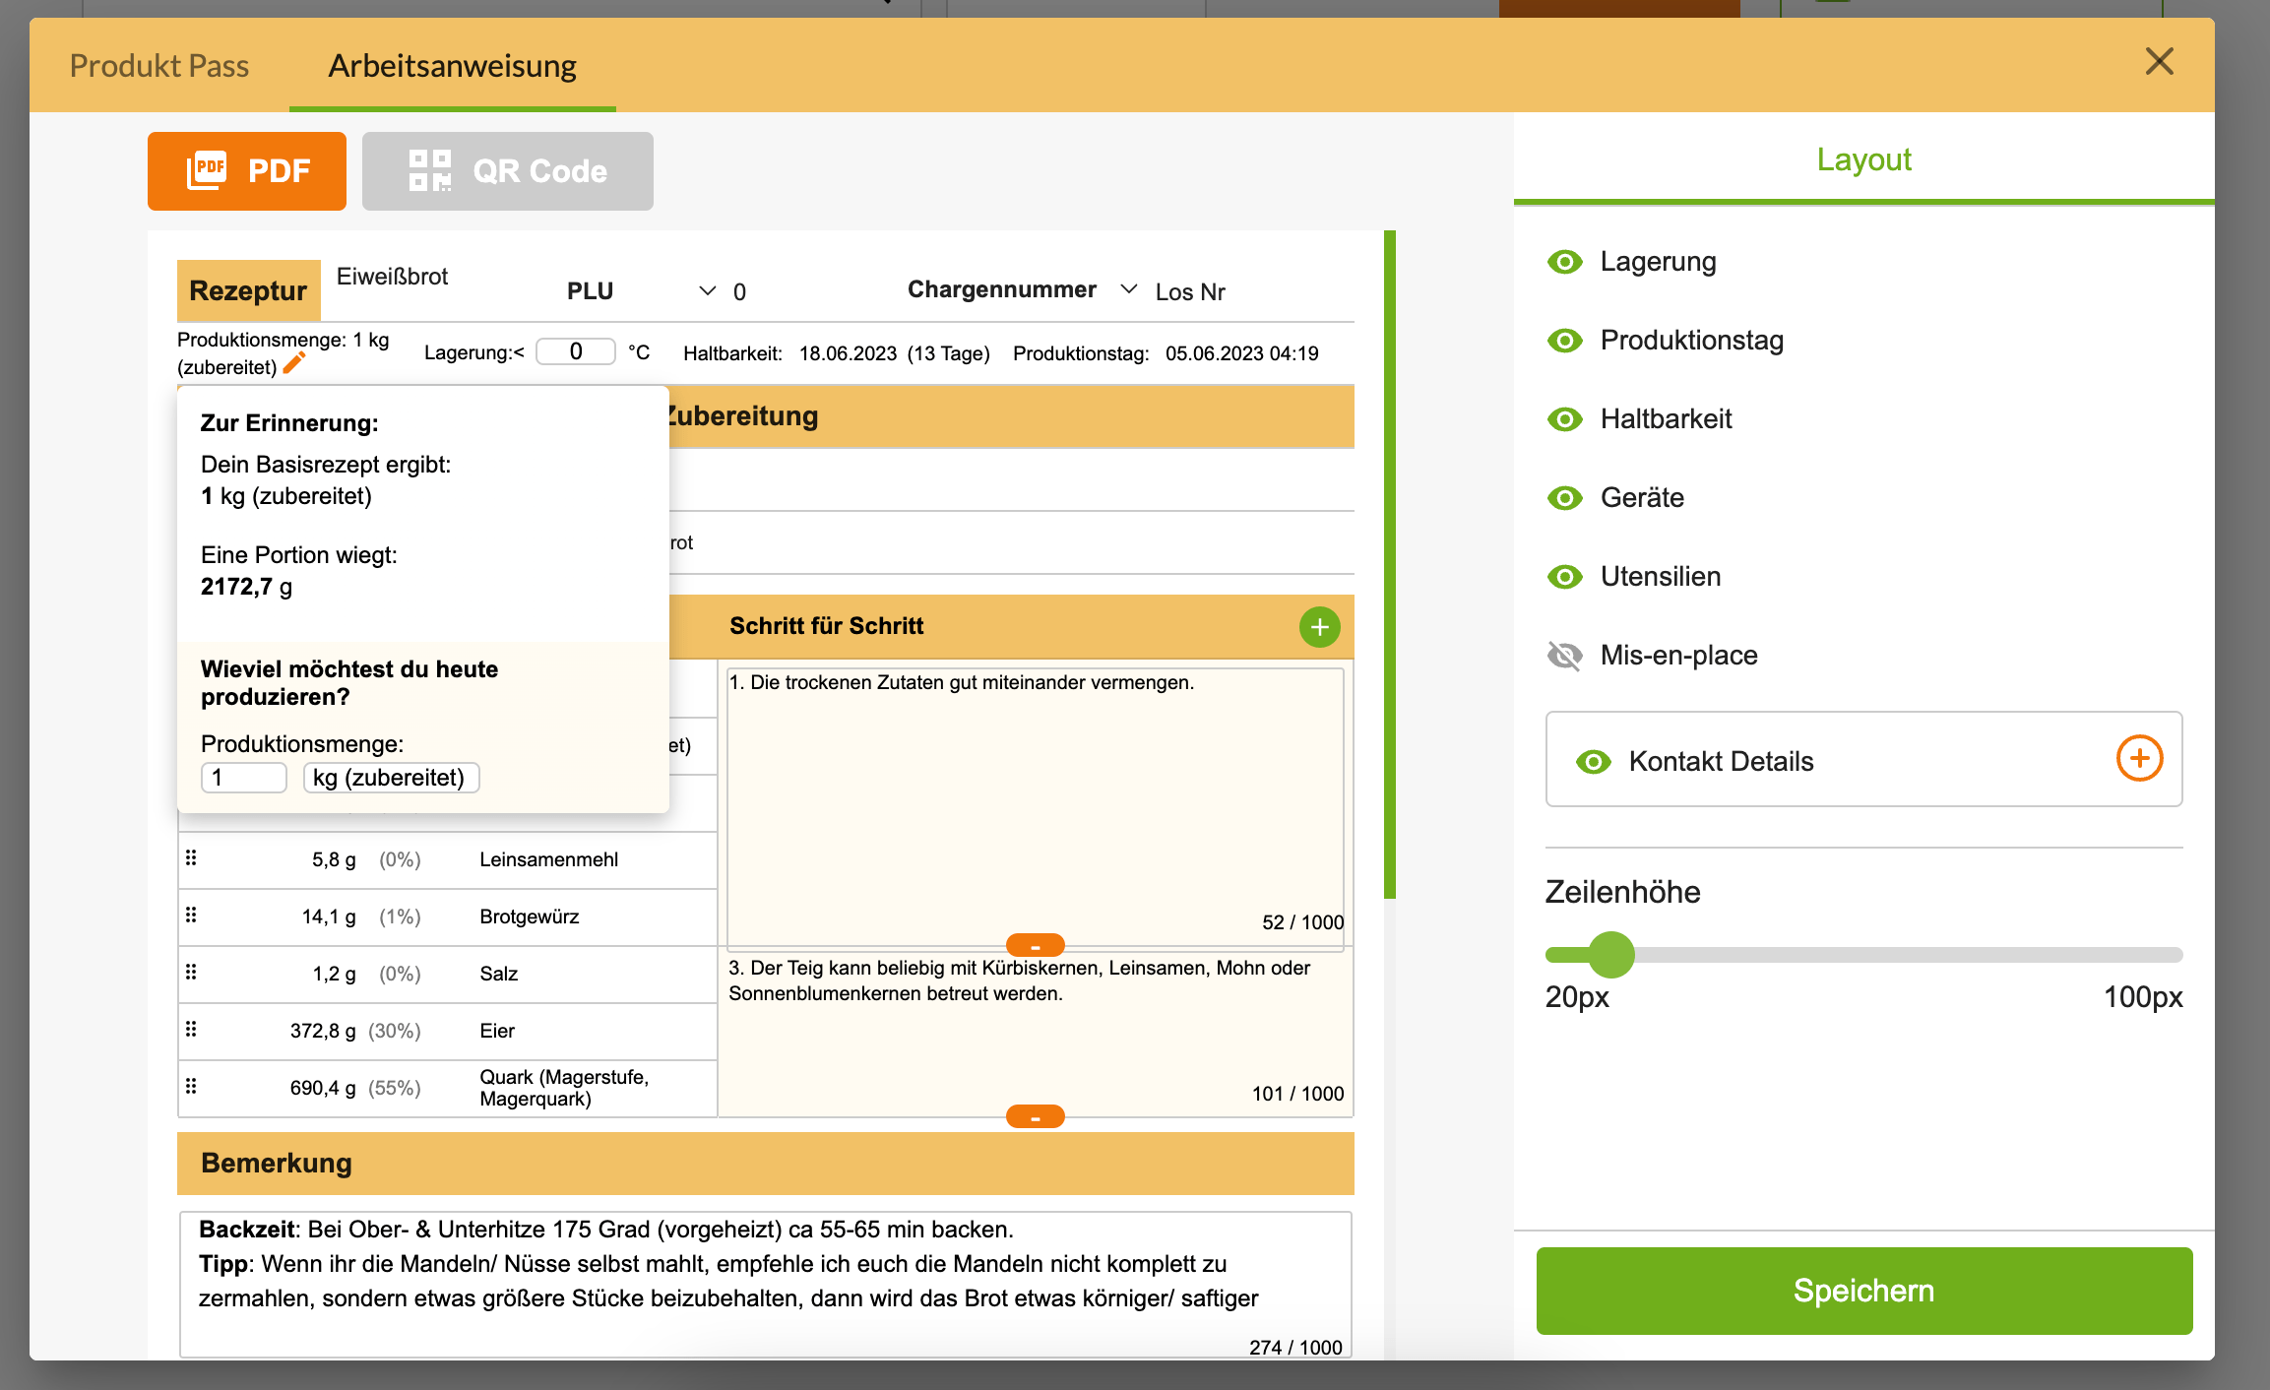Viewport: 2270px width, 1390px height.
Task: Edit Produktionsmenge with pencil icon
Action: point(294,364)
